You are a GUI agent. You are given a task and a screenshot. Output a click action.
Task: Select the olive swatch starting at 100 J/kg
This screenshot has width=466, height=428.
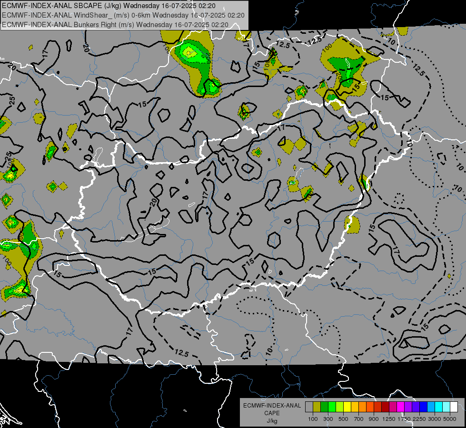317,407
